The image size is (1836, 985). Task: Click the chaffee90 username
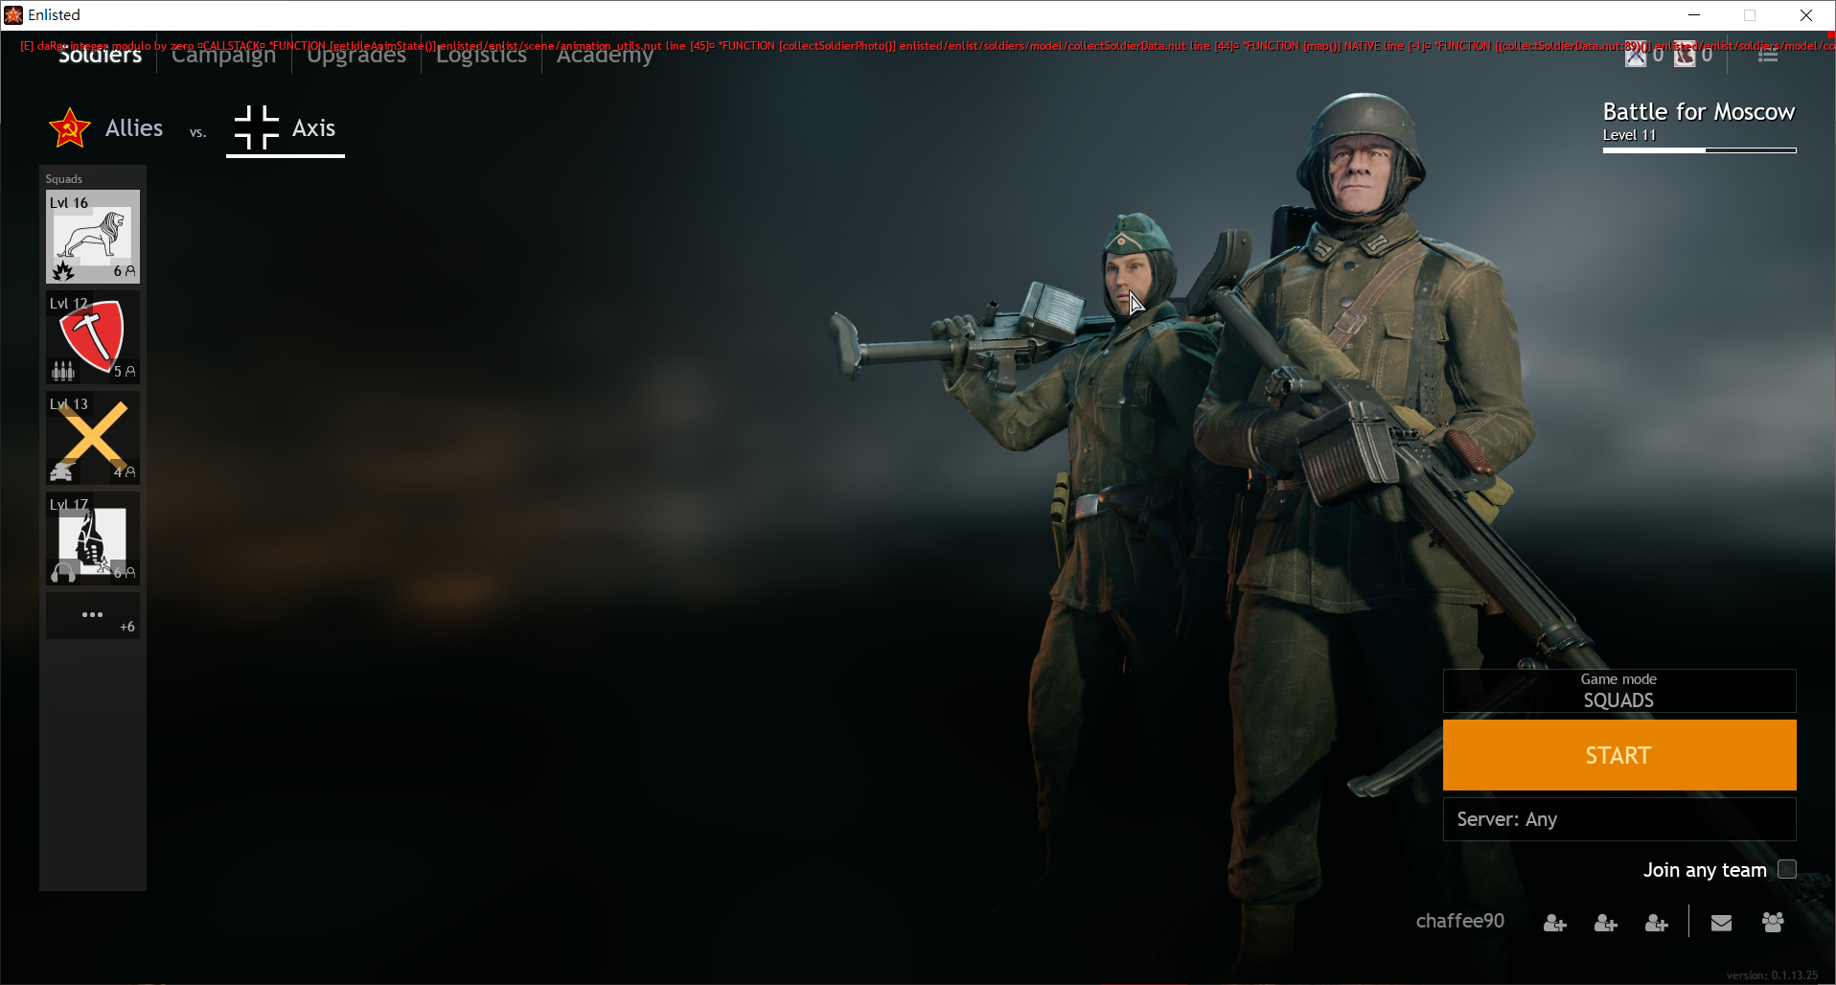(1459, 921)
